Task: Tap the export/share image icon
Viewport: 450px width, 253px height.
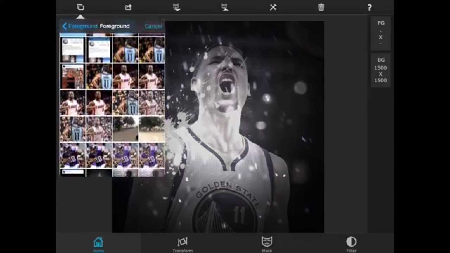Action: pyautogui.click(x=128, y=7)
